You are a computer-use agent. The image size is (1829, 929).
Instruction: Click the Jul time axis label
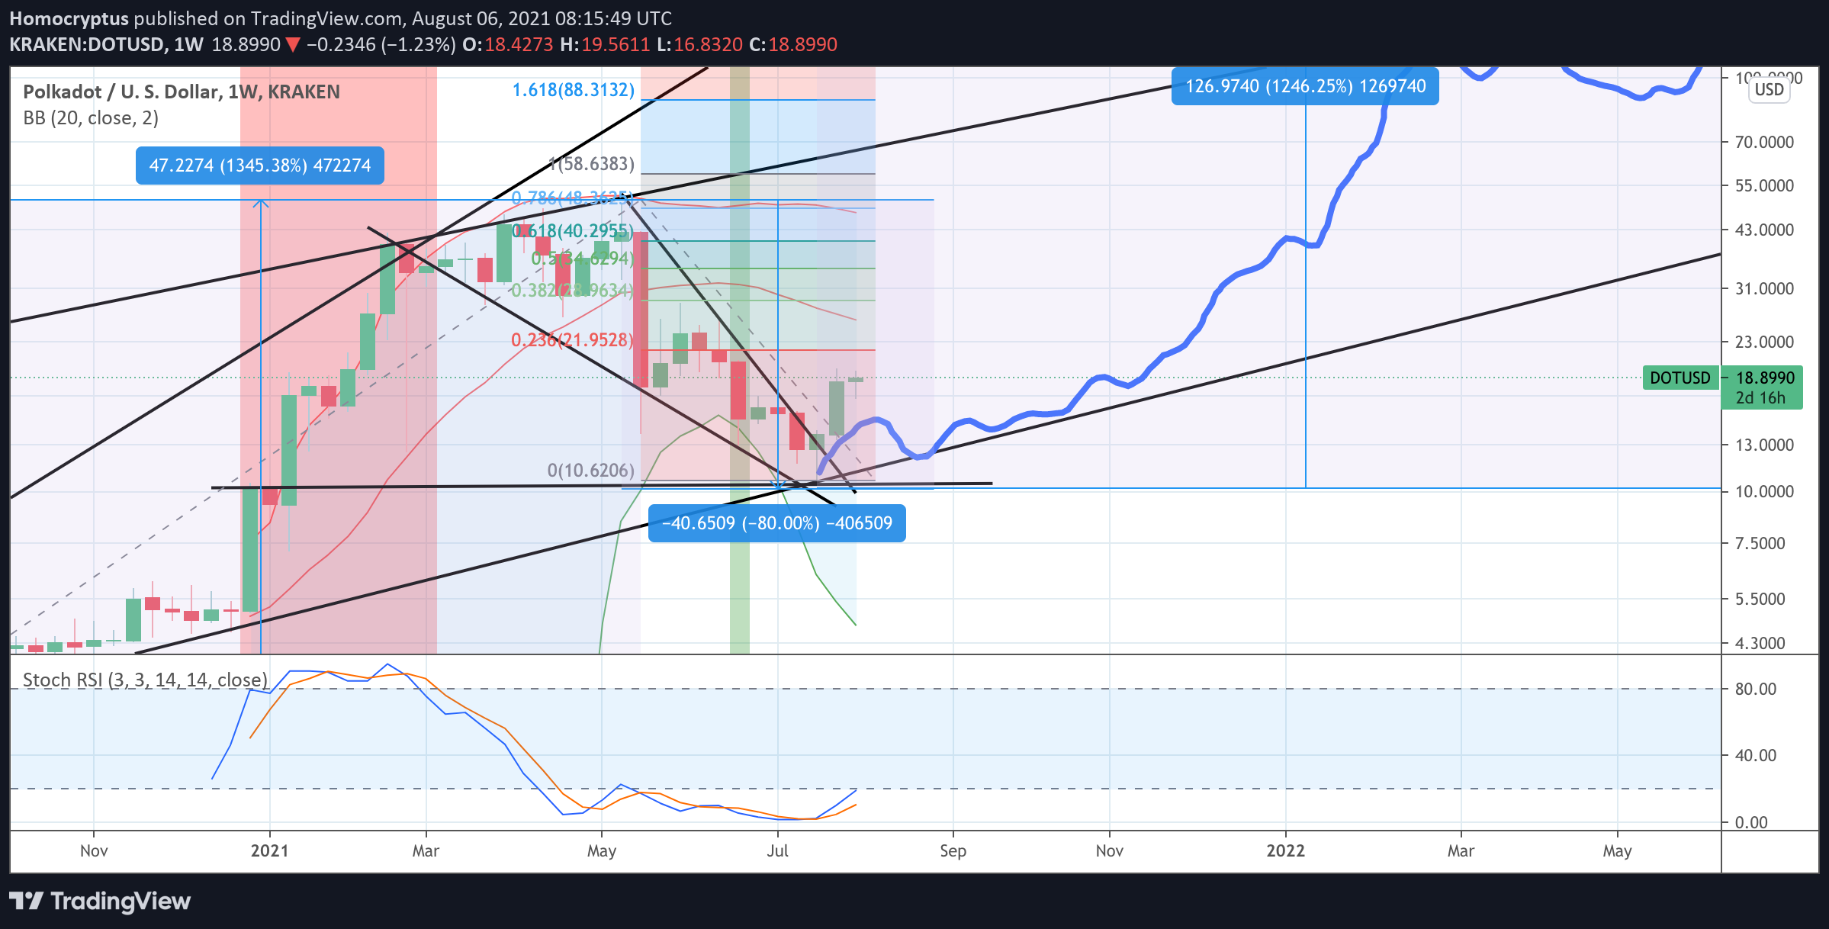point(777,850)
